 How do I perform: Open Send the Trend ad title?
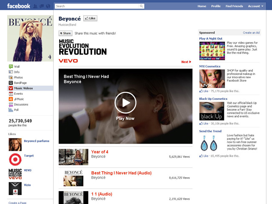(x=210, y=131)
